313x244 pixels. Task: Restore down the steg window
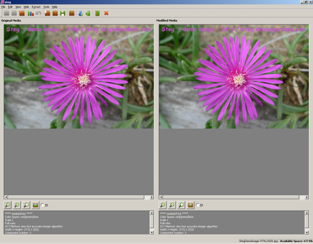tap(306, 2)
